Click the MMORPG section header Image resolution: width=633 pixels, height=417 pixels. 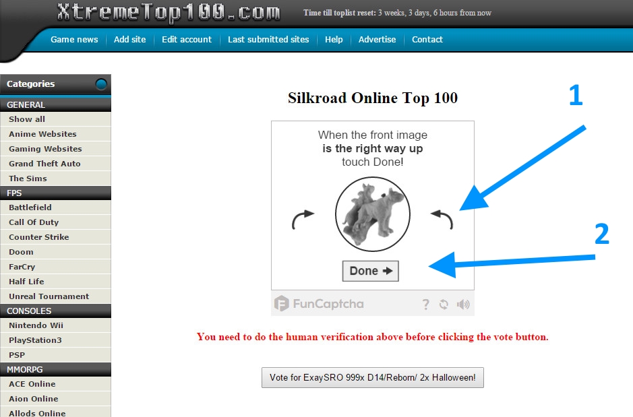click(56, 369)
